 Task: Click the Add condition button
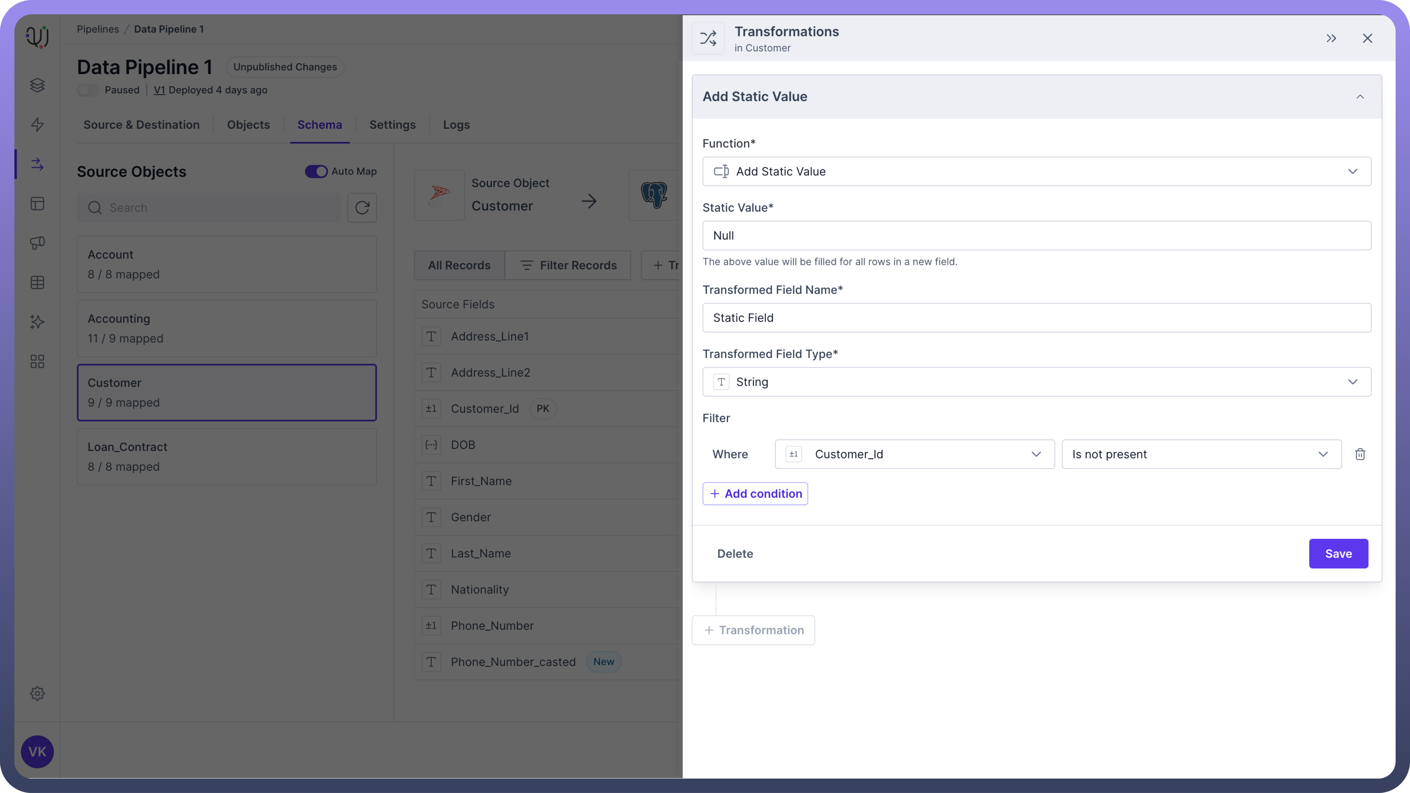point(755,494)
